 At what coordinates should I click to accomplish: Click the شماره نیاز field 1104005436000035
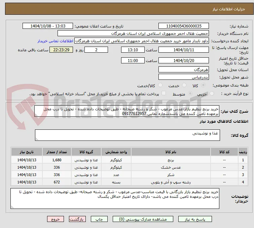[184, 26]
